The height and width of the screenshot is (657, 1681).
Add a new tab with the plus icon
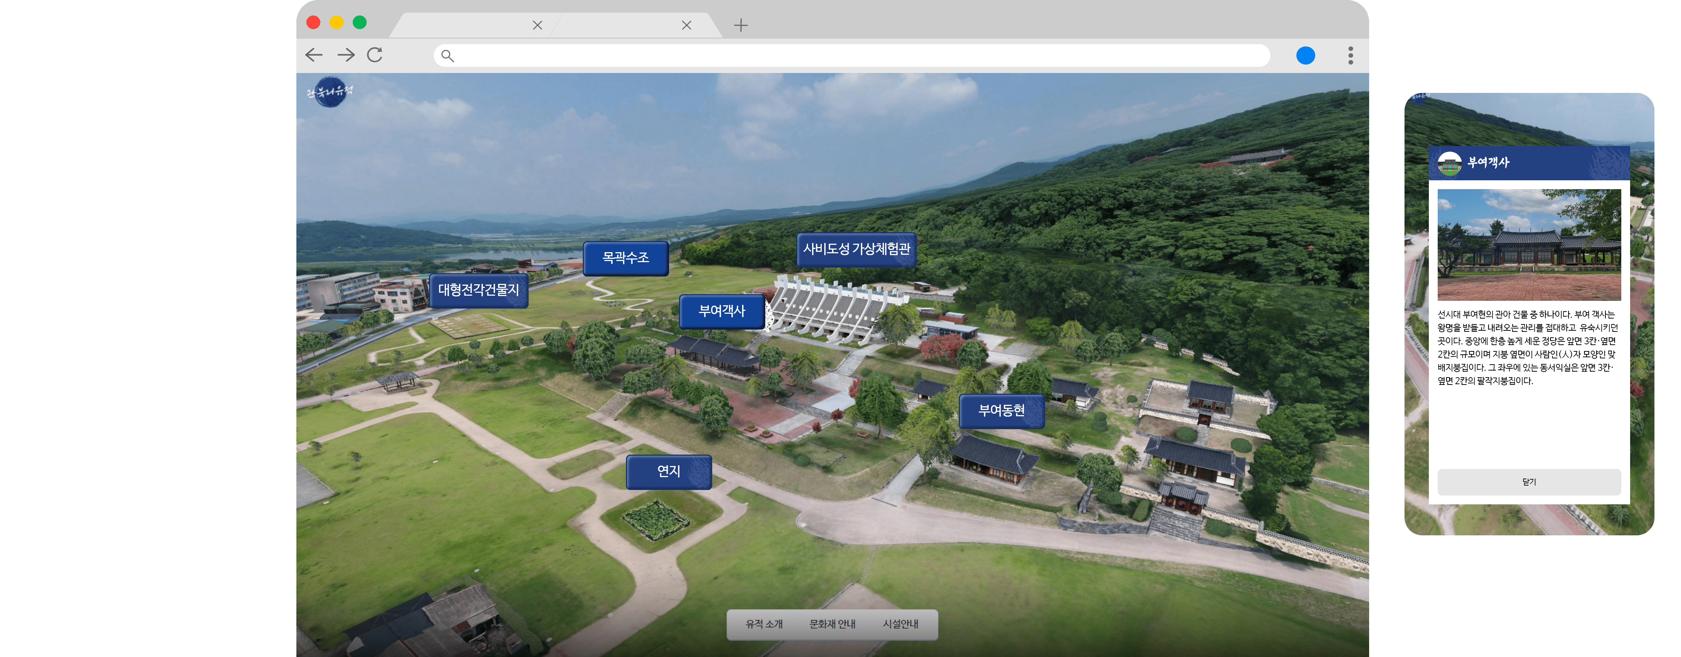tap(741, 25)
